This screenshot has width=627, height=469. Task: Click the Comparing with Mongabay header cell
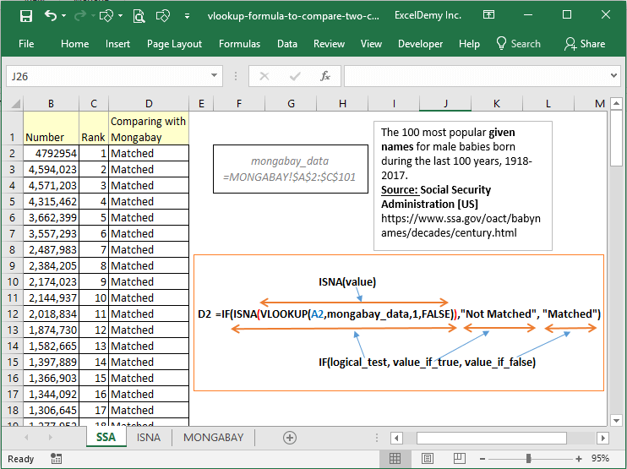click(149, 128)
